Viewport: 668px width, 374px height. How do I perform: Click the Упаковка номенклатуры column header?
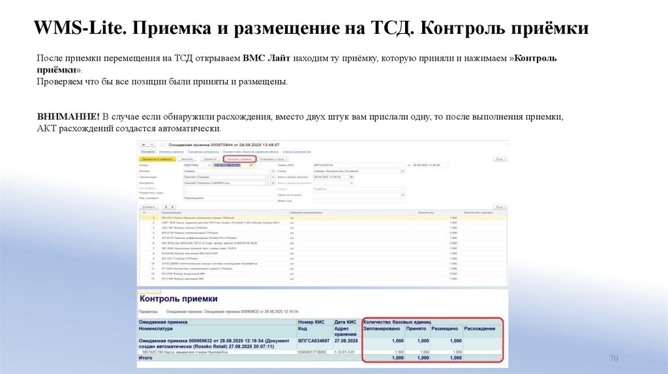(306, 212)
